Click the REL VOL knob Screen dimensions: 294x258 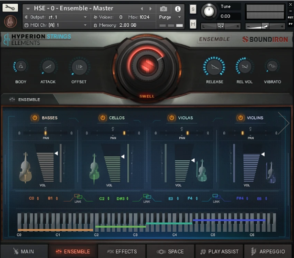[x=244, y=66]
